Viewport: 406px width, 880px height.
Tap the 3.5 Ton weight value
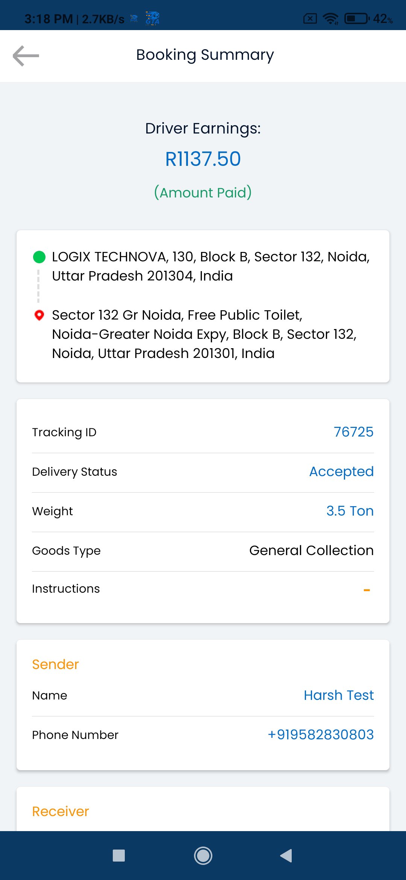350,511
